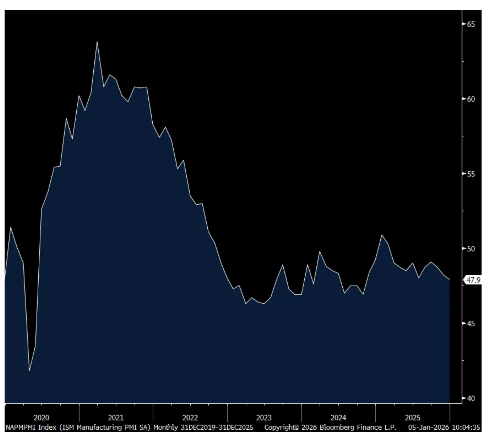
Task: Select the 2022 year label
Action: coord(190,418)
